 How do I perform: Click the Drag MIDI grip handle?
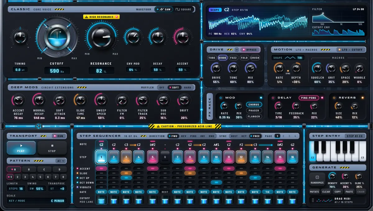(x=313, y=200)
